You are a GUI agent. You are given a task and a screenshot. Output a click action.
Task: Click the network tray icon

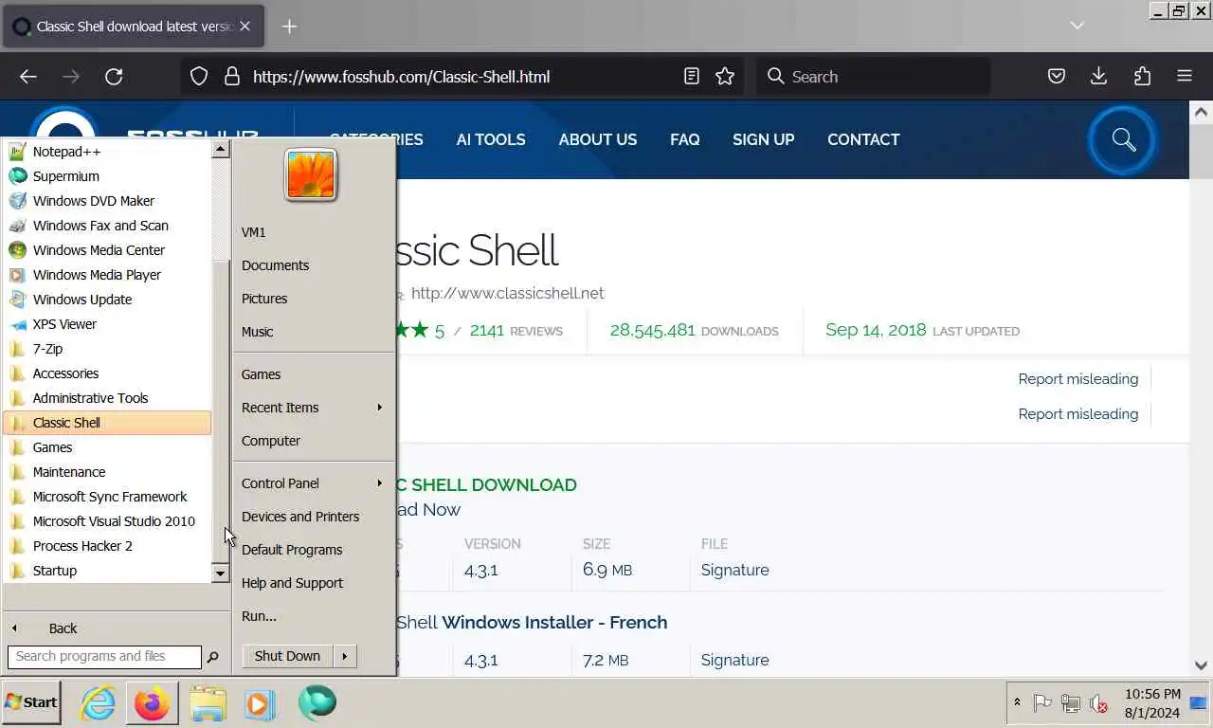(1071, 703)
